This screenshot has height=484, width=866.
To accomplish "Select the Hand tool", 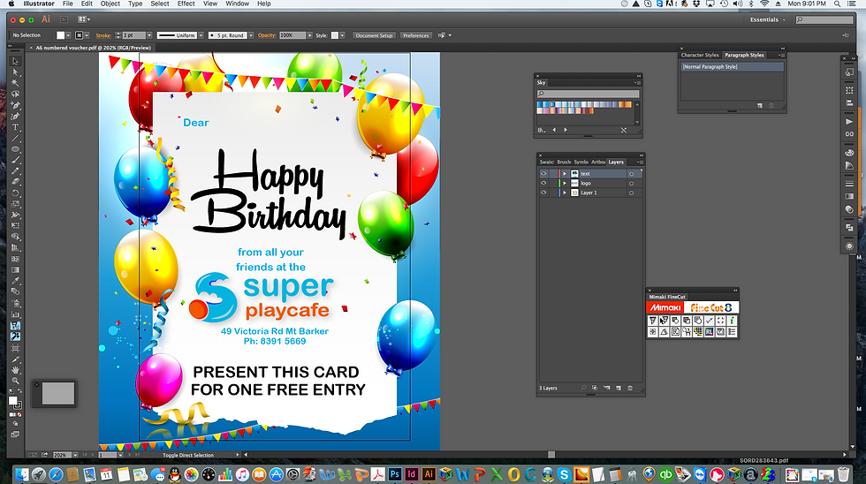I will pyautogui.click(x=16, y=370).
